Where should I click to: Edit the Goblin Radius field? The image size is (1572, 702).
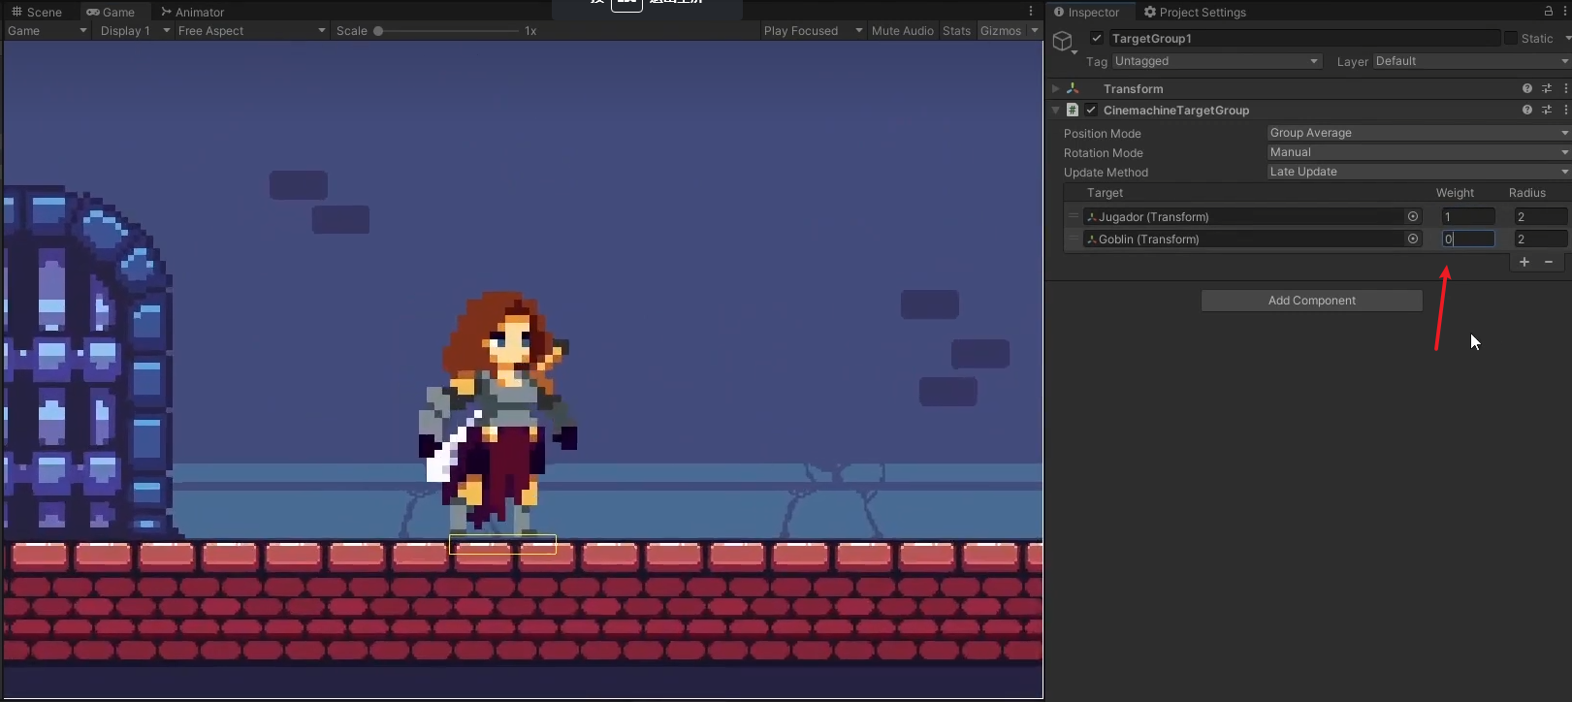[1541, 239]
